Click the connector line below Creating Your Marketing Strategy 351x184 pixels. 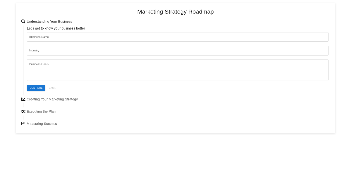pos(23,105)
